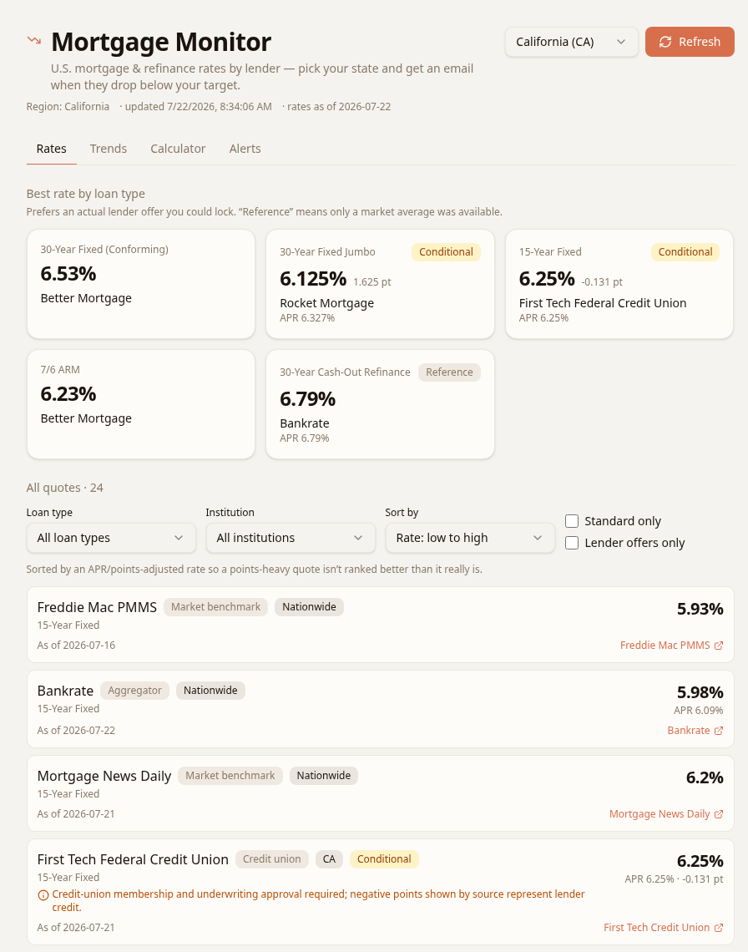The height and width of the screenshot is (952, 748).
Task: Click the trending-down logo icon beside Mortgage Monitor
Action: 34,40
